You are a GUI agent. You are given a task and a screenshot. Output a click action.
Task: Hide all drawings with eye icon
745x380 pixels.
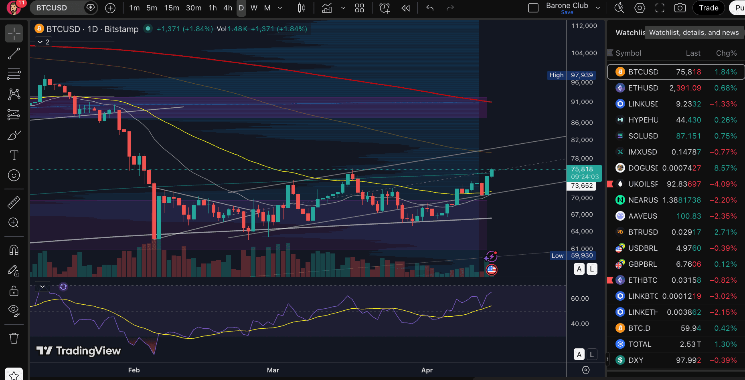[14, 311]
